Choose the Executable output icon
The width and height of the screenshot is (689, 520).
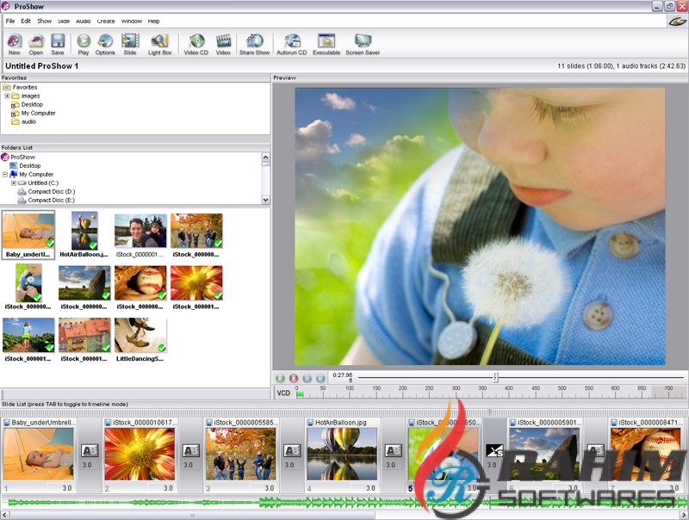pos(326,43)
